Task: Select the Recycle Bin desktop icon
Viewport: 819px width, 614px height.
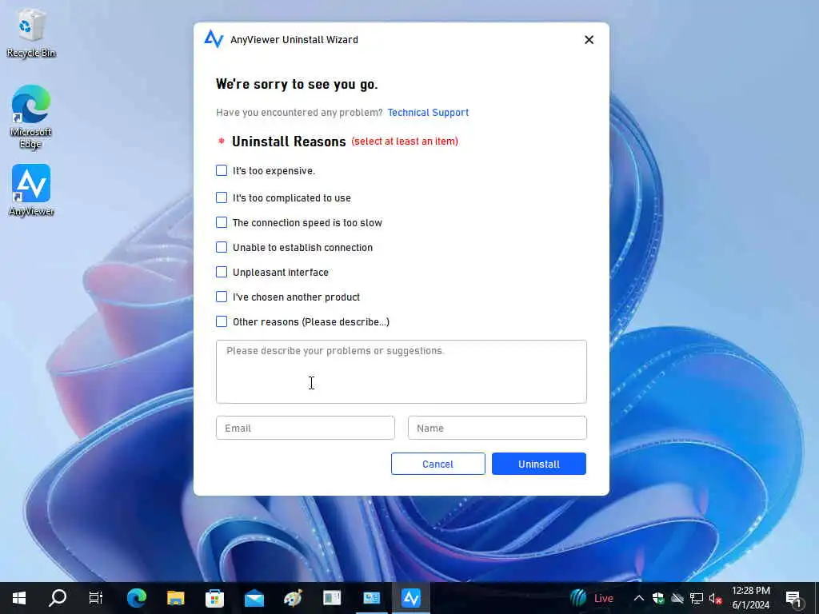Action: [31, 34]
